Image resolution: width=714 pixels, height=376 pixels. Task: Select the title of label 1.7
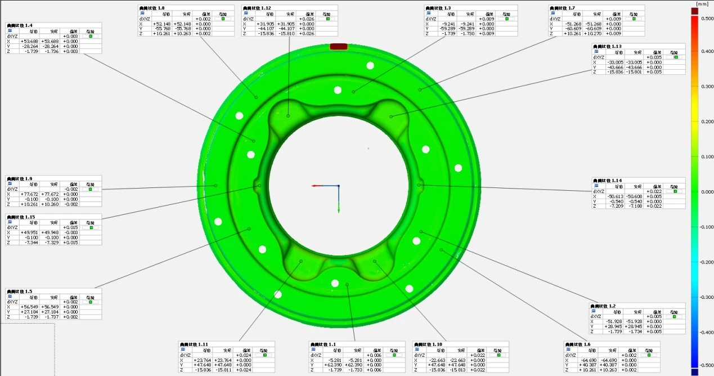[563, 8]
